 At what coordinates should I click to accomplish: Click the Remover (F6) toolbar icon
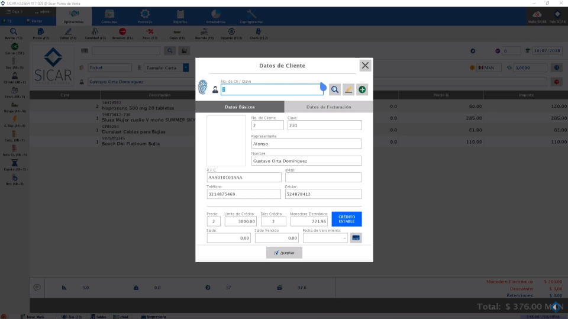tap(122, 33)
